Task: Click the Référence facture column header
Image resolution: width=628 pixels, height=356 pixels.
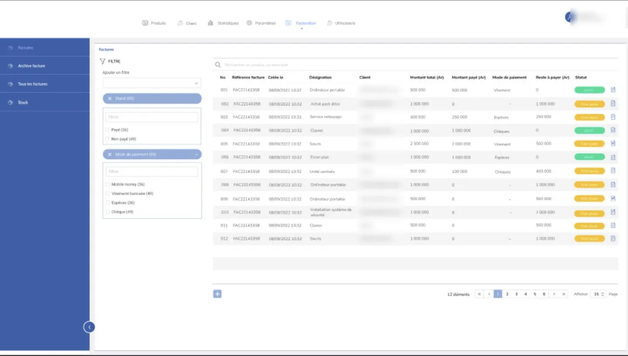Action: click(248, 77)
